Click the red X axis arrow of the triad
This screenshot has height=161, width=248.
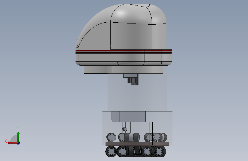pyautogui.click(x=12, y=143)
